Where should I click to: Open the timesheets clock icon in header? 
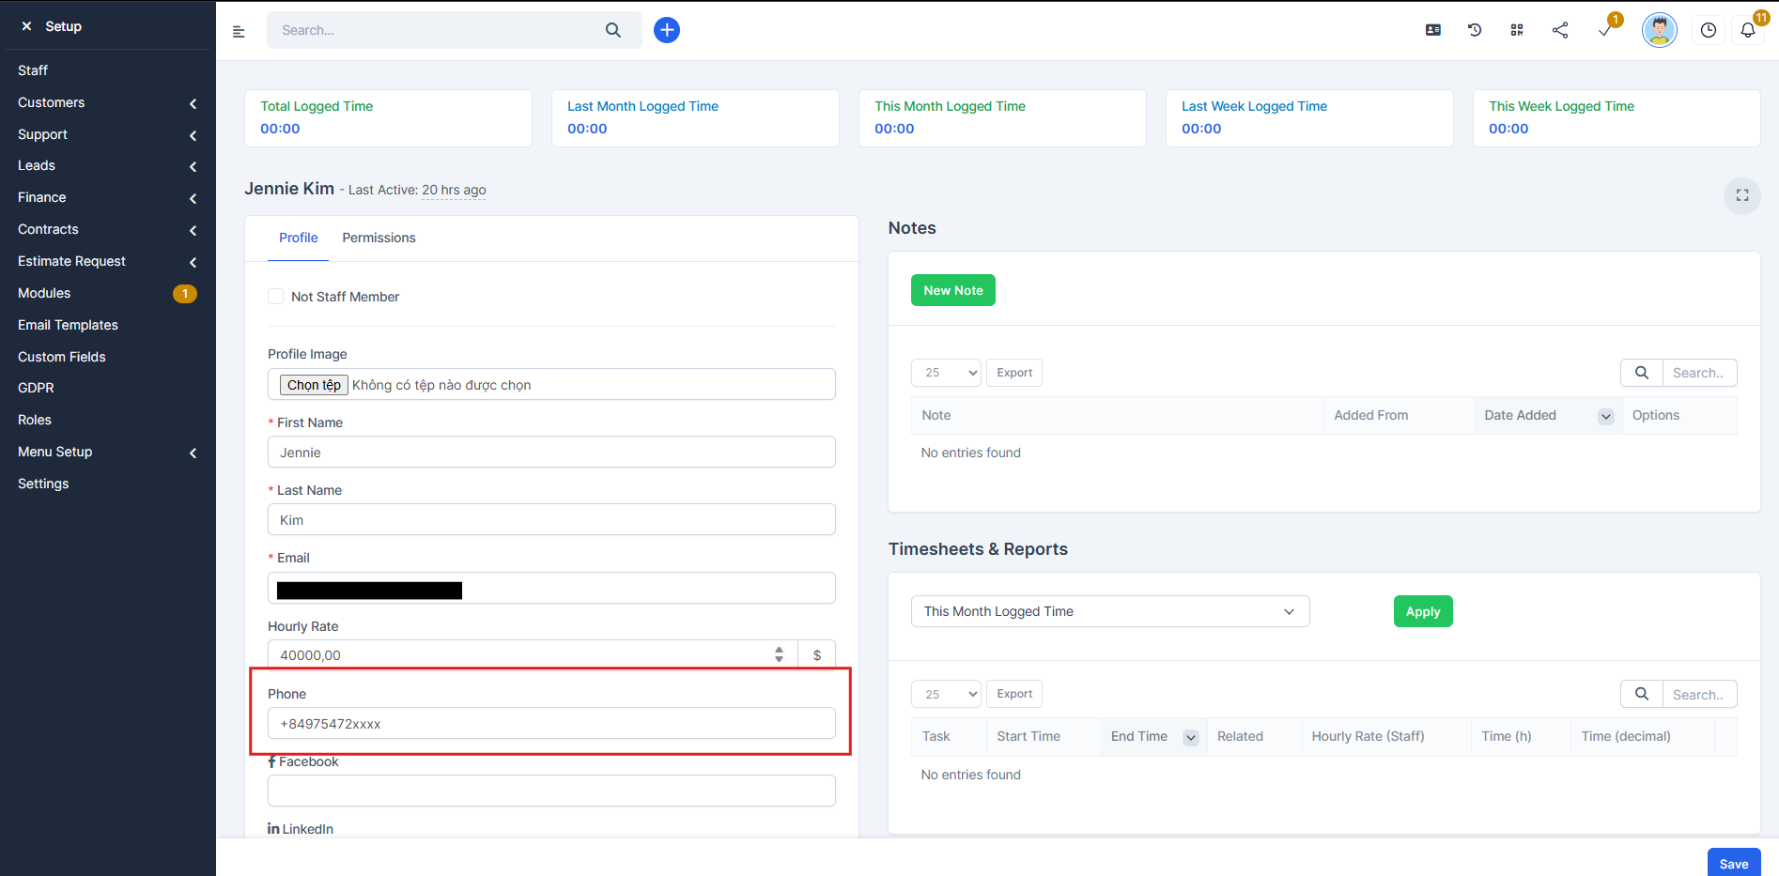[x=1708, y=30]
